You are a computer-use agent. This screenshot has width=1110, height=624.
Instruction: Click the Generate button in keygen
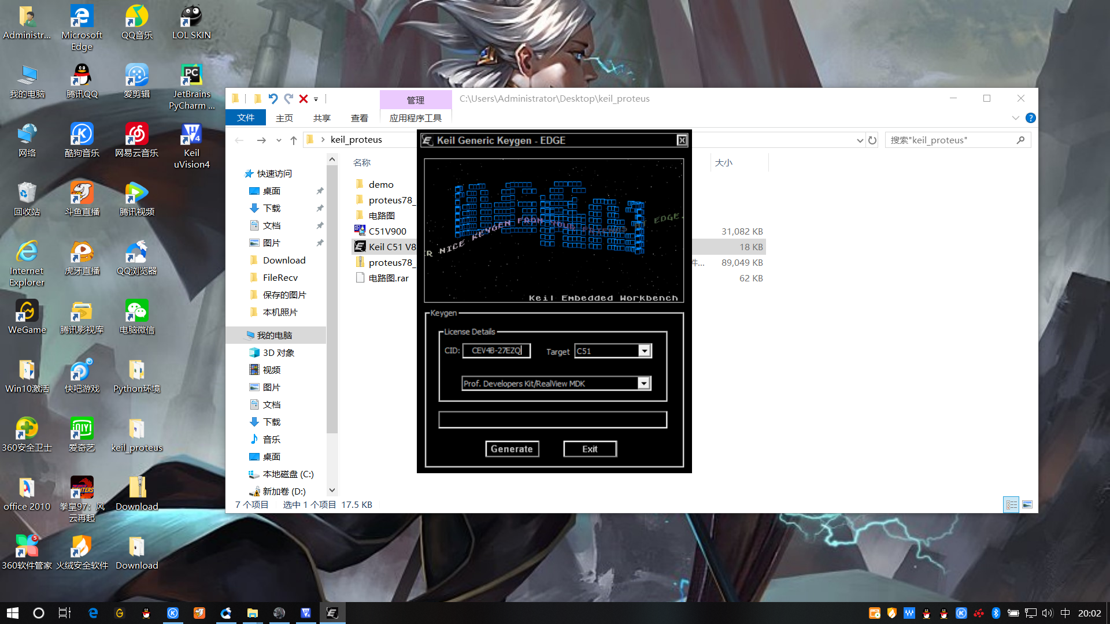point(512,449)
